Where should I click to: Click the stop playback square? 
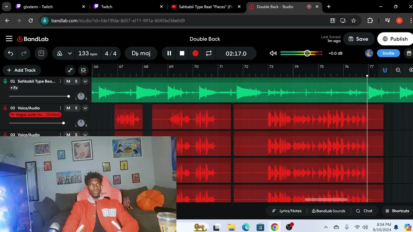tap(182, 53)
